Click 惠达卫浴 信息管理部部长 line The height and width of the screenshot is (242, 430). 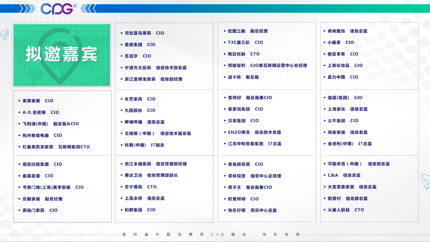[x=151, y=175]
